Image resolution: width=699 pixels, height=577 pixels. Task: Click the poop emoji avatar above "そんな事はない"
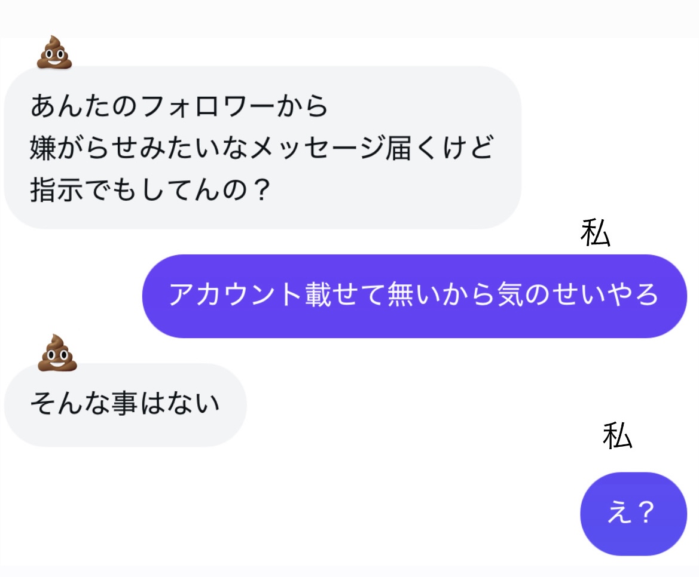click(x=57, y=352)
